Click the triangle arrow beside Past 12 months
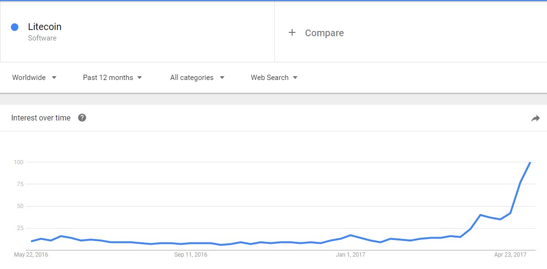The height and width of the screenshot is (269, 547). (139, 78)
